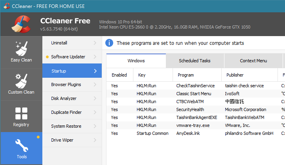The image size is (285, 165).
Task: Click the Startup Common key cell
Action: pos(152,133)
